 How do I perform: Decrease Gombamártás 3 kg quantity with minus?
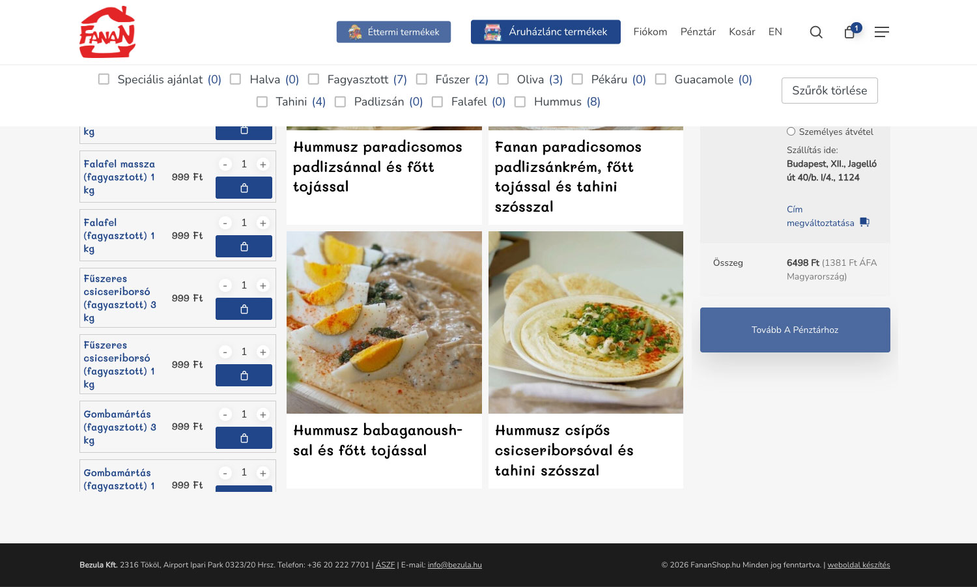(x=225, y=415)
